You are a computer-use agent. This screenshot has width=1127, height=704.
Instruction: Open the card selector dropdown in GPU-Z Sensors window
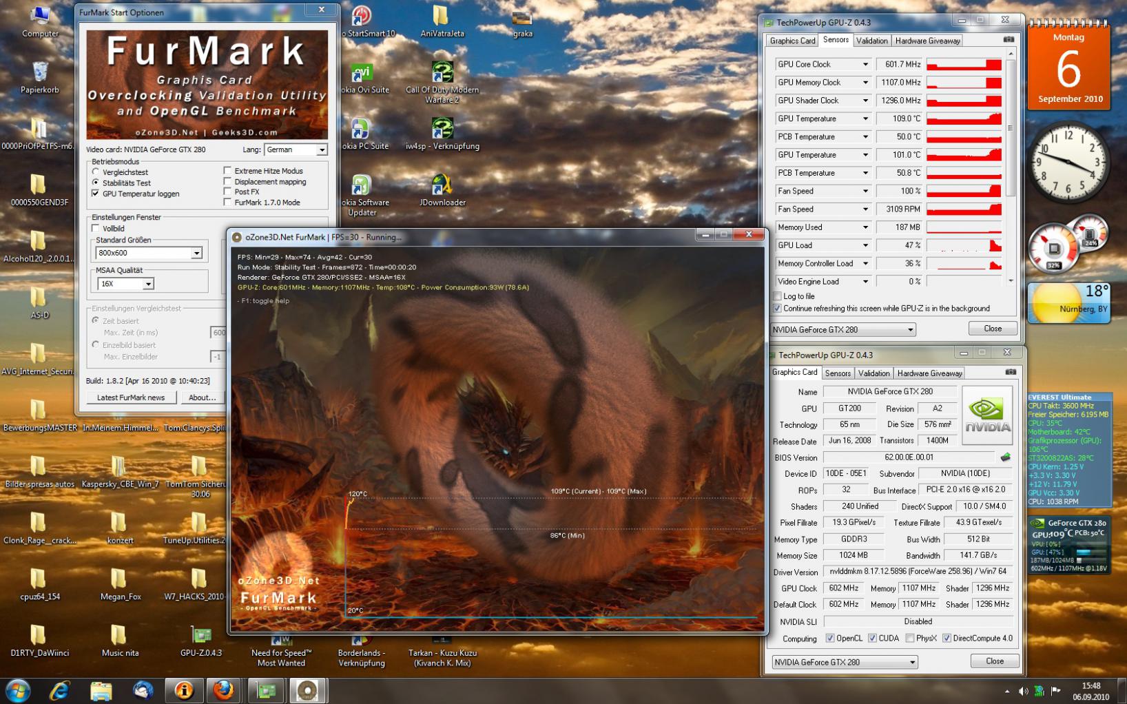pyautogui.click(x=842, y=330)
